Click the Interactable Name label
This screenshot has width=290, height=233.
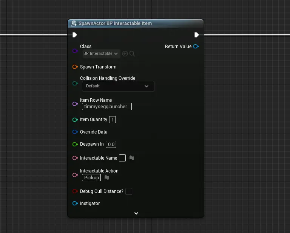click(x=99, y=158)
